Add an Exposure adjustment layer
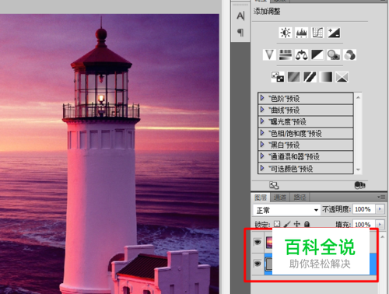The height and width of the screenshot is (294, 389). click(334, 33)
